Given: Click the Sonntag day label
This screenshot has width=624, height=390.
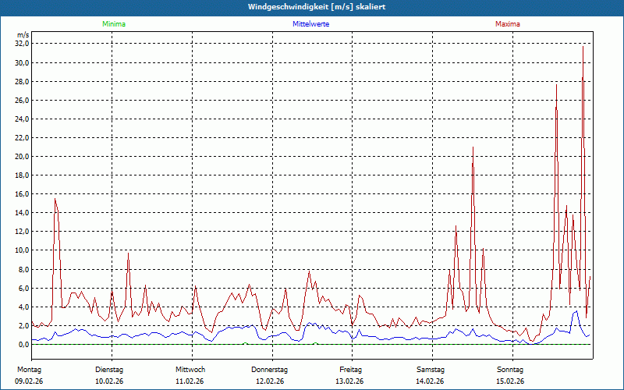Looking at the screenshot, I should tap(510, 369).
